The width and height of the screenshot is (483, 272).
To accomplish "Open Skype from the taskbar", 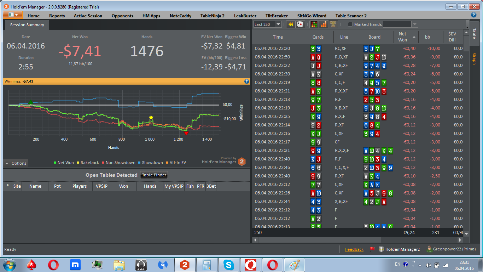I will coord(228,265).
